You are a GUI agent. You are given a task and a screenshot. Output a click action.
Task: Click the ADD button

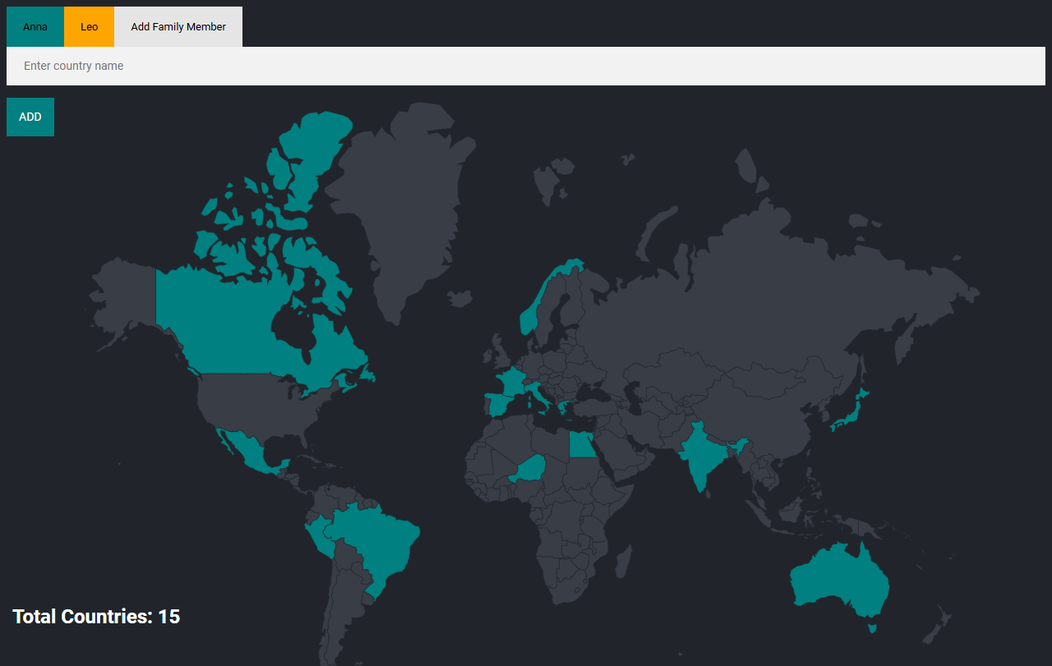tap(30, 117)
